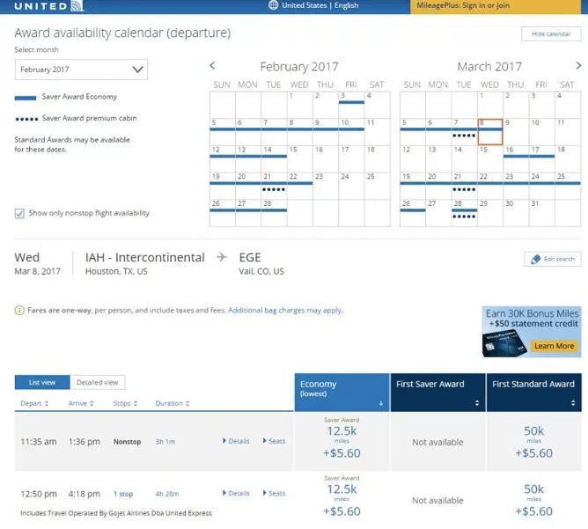This screenshot has height=529, width=588.
Task: Click Learn More on bonus miles ad
Action: (554, 346)
